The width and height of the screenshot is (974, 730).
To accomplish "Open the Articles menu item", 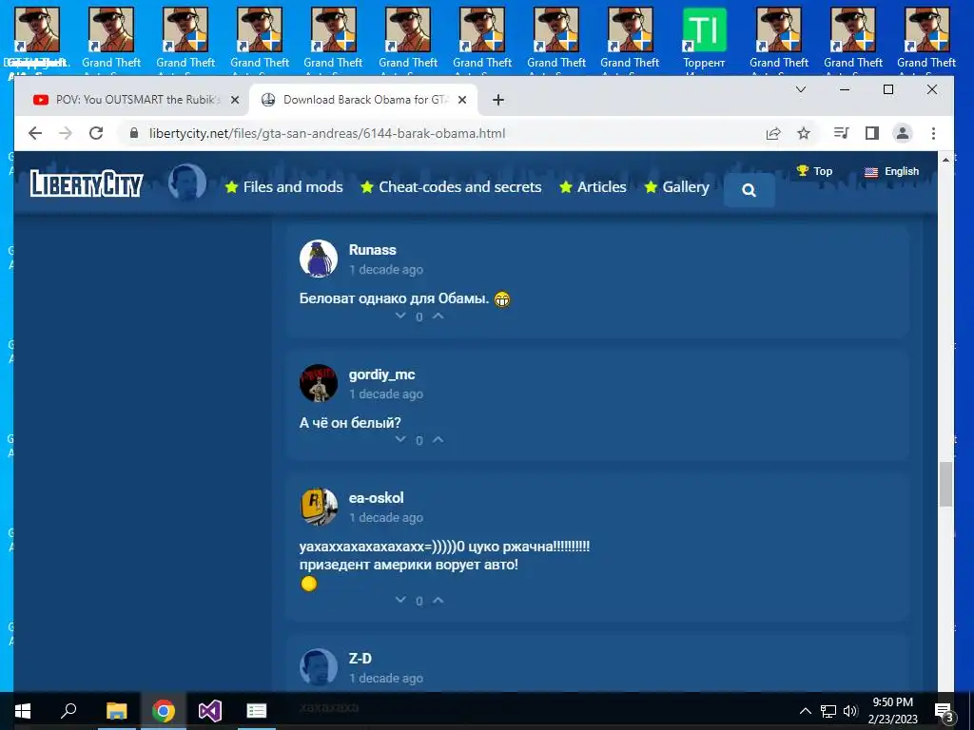I will (593, 187).
